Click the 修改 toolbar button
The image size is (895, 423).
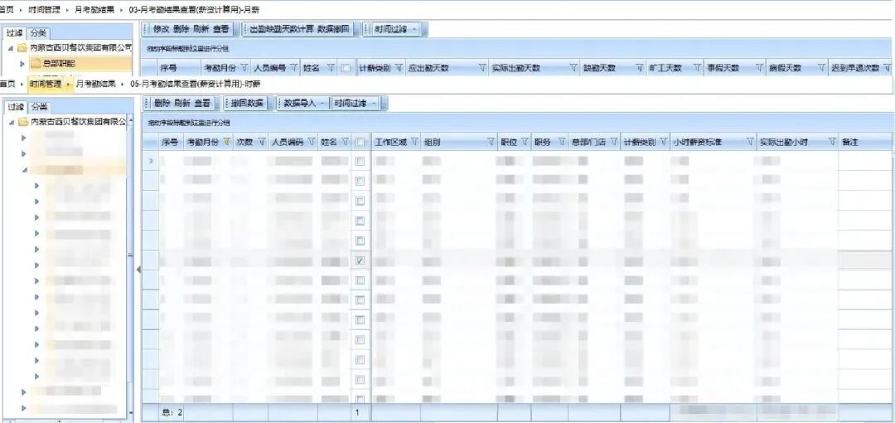[162, 28]
